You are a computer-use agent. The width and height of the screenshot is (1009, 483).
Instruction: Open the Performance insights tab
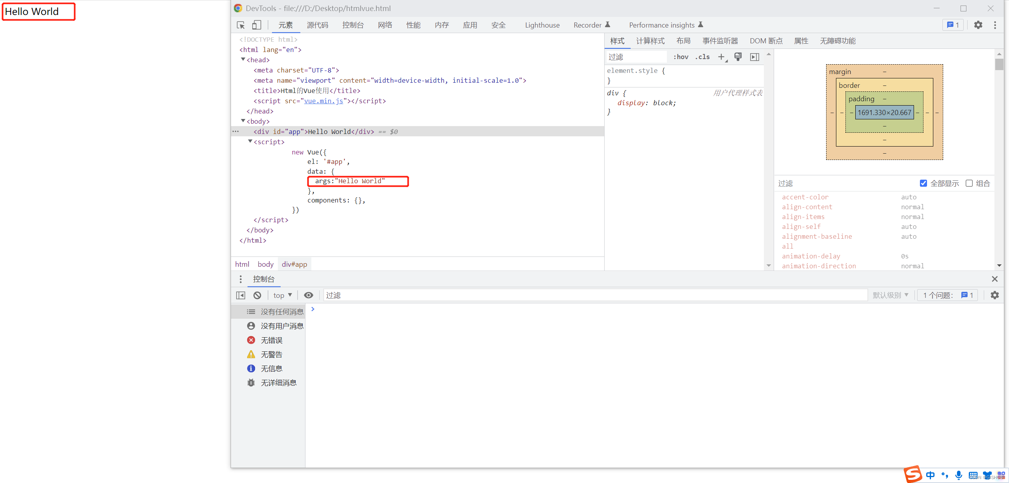click(666, 25)
